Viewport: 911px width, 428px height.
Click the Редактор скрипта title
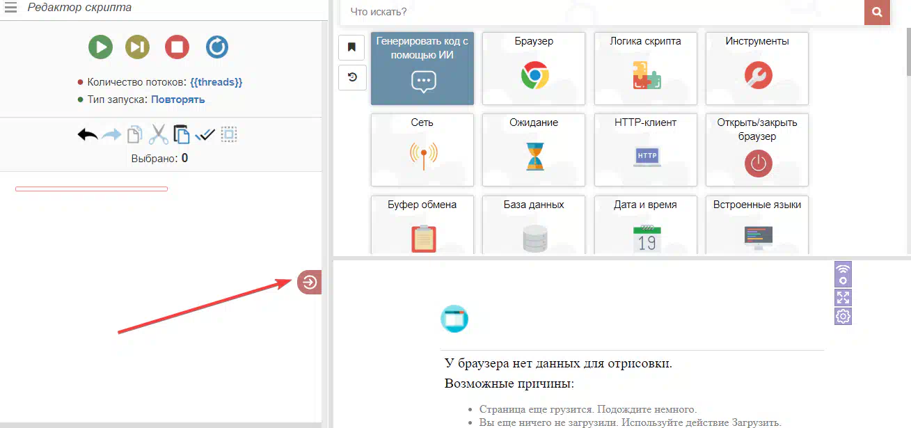[x=79, y=8]
